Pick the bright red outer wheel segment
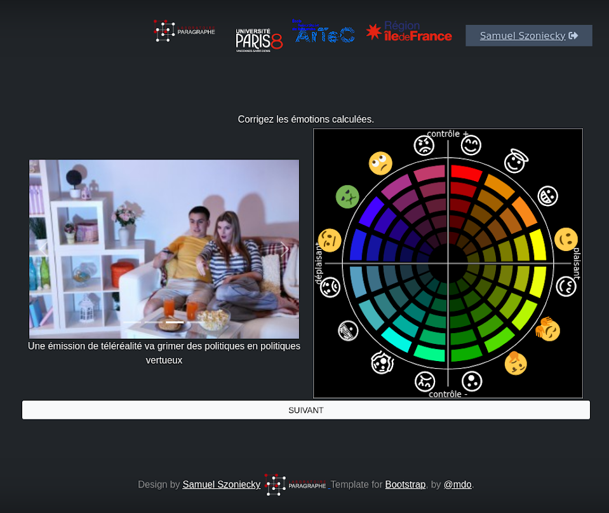This screenshot has height=513, width=609. (x=467, y=173)
